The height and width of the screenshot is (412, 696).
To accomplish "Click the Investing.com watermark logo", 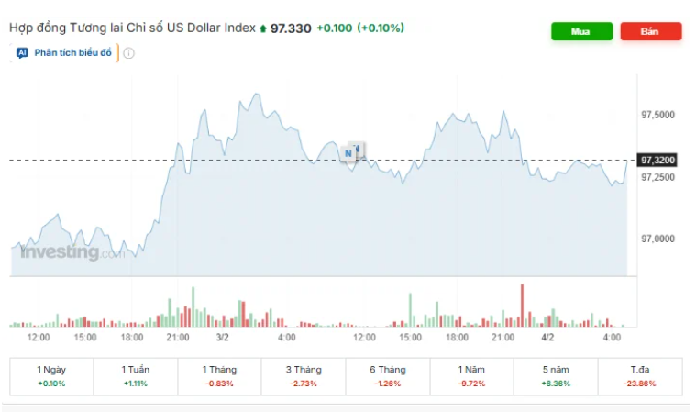I will pyautogui.click(x=71, y=252).
